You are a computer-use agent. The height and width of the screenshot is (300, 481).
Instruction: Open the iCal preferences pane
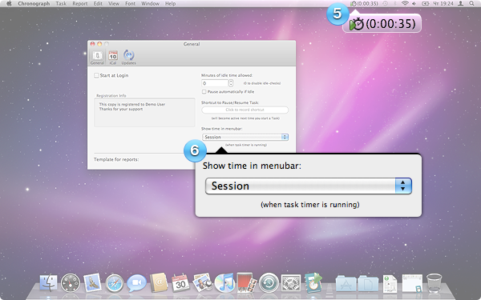click(113, 58)
